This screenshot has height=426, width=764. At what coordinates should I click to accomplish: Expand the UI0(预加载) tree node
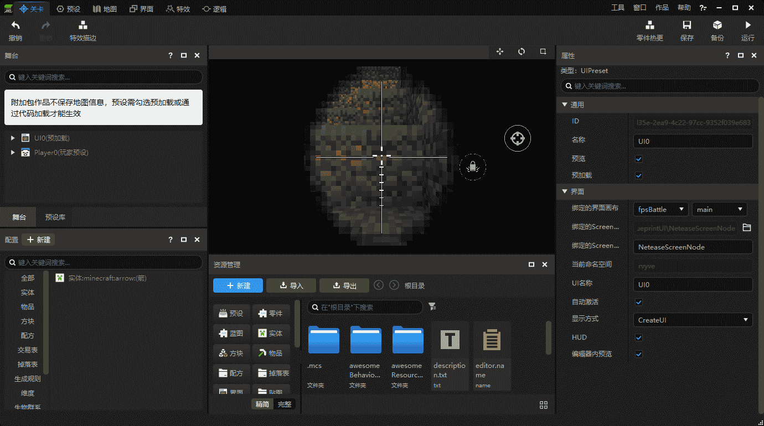(13, 138)
